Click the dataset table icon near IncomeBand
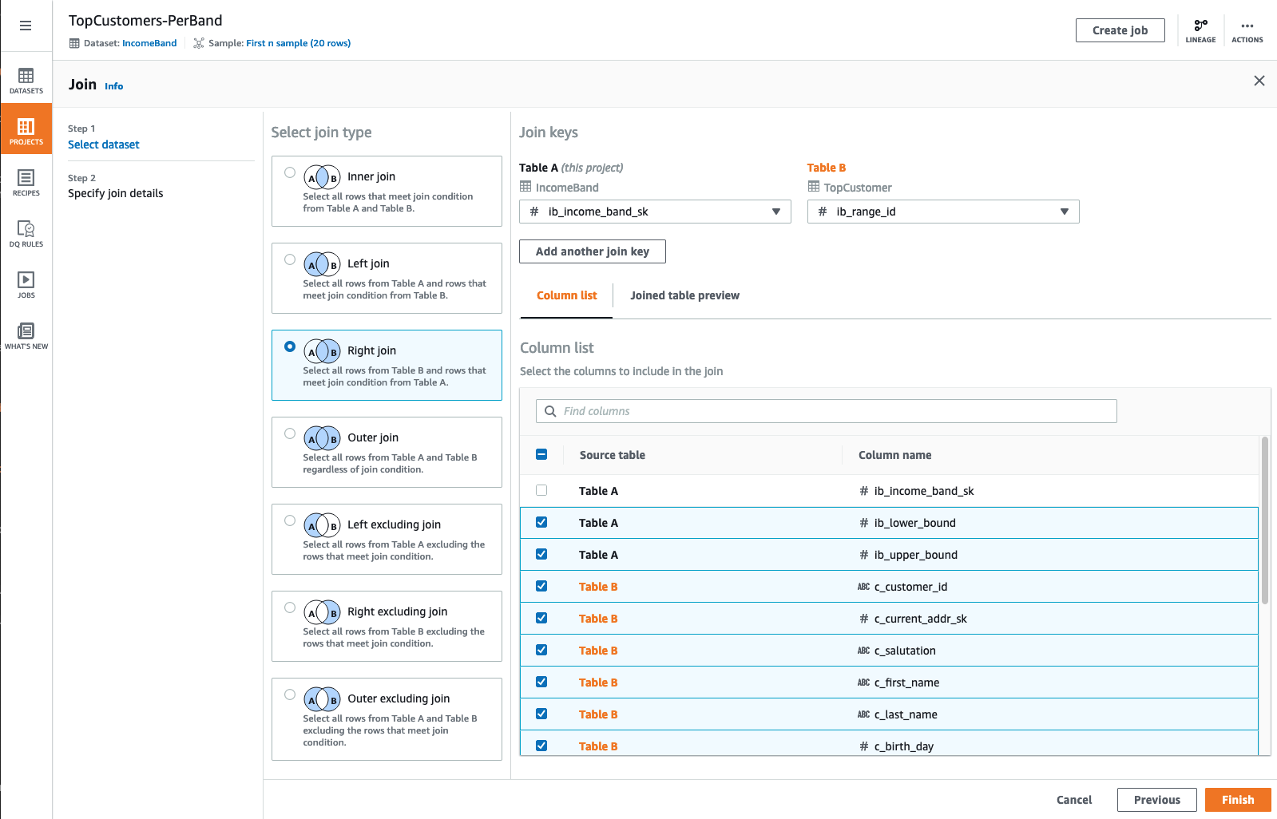Viewport: 1277px width, 819px height. coord(74,43)
